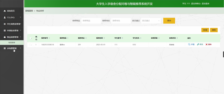Click the magnifier icon for 详情
224x94 pixels.
(x=189, y=45)
